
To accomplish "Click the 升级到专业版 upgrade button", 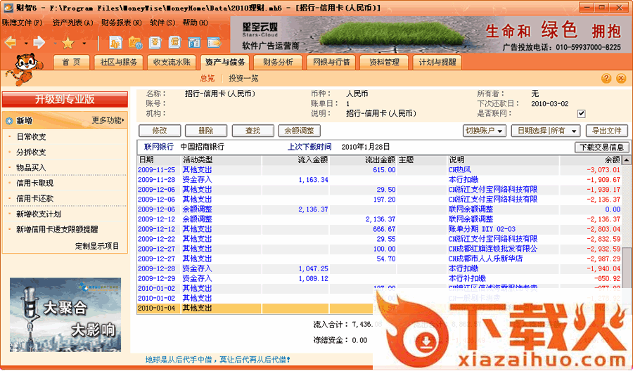I will coord(65,99).
